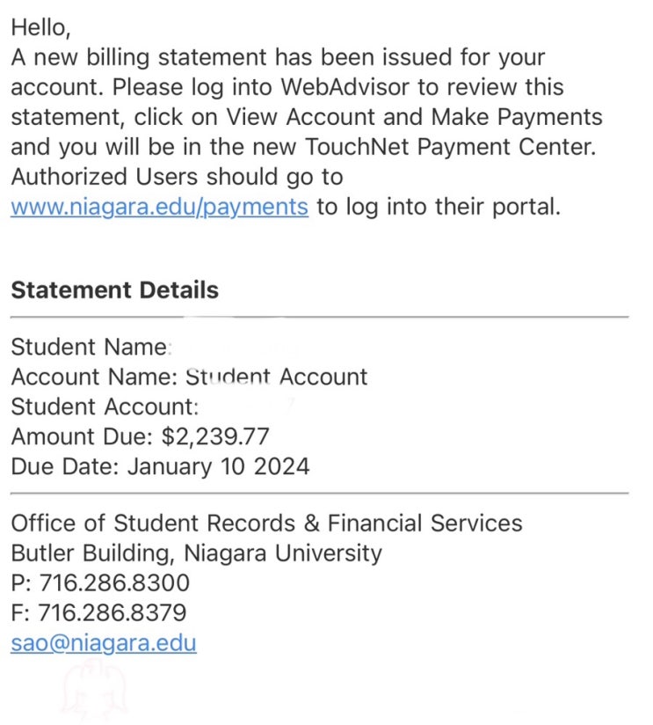This screenshot has width=653, height=725.
Task: Click the "Student Name" label
Action: pyautogui.click(x=88, y=348)
